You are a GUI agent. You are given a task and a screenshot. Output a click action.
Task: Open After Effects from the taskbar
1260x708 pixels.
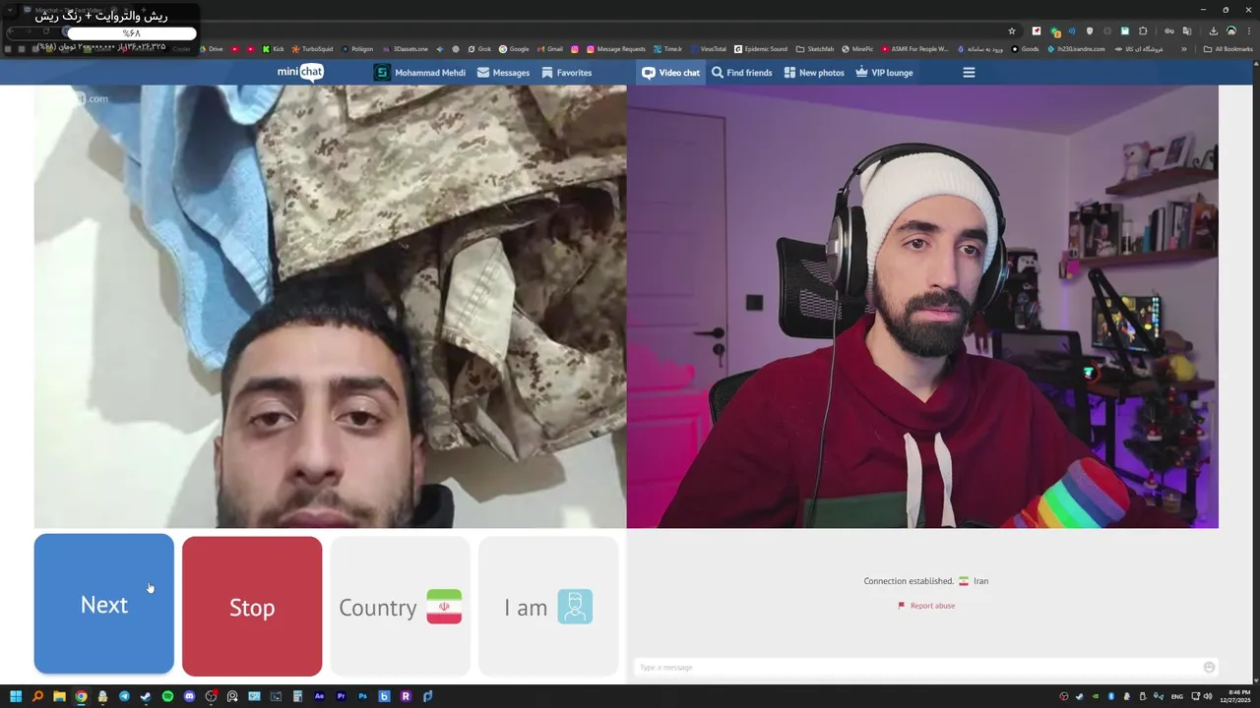[x=319, y=696]
